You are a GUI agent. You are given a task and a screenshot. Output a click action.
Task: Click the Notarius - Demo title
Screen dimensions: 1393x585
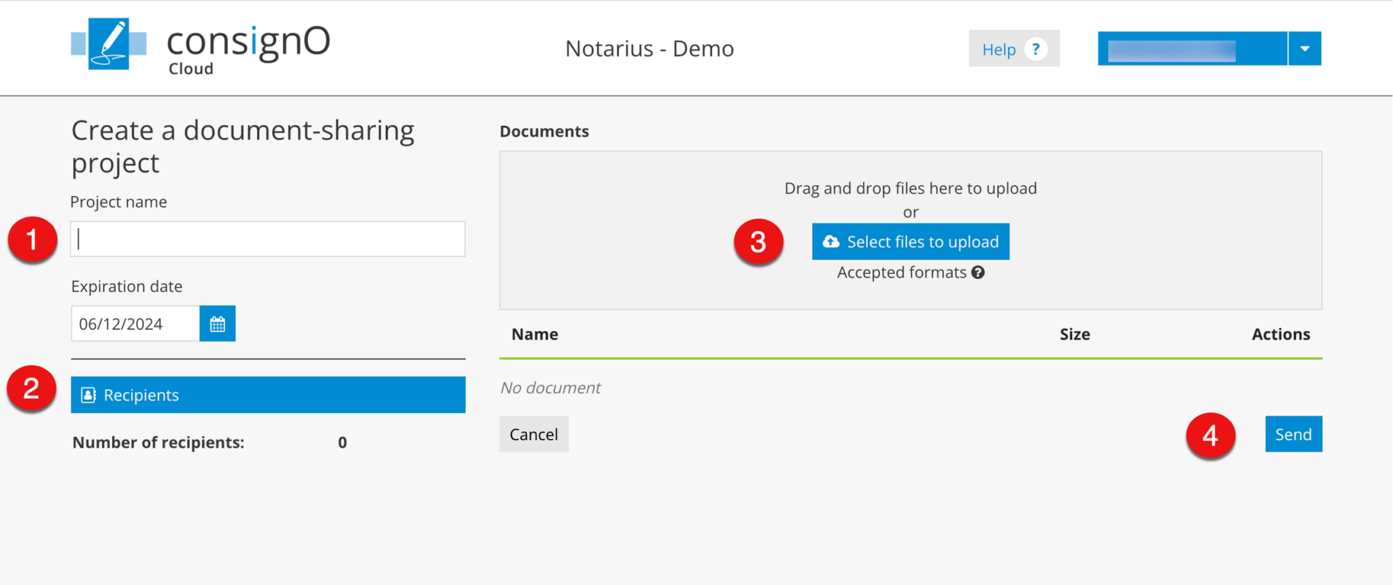coord(650,48)
